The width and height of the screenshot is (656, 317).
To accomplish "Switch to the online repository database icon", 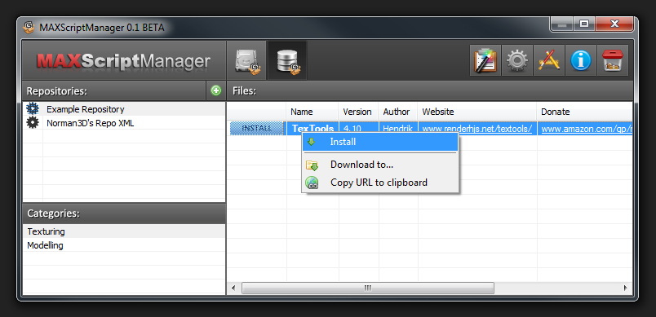I will pos(287,60).
